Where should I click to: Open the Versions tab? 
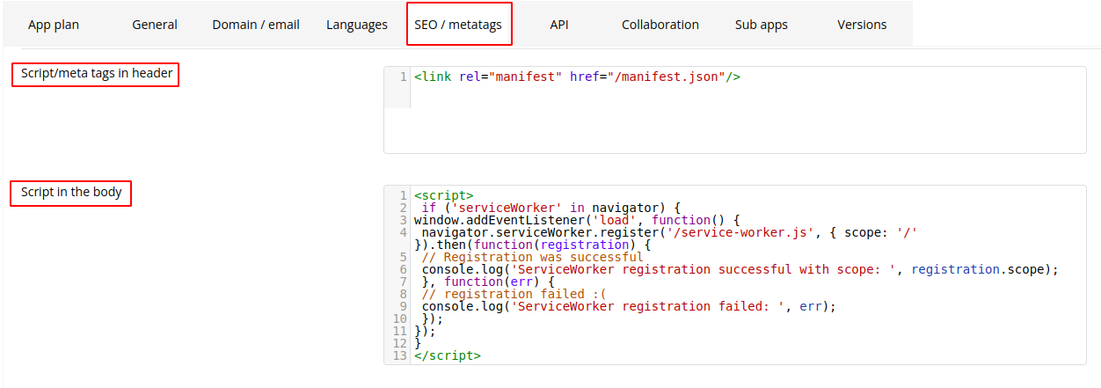pos(863,25)
